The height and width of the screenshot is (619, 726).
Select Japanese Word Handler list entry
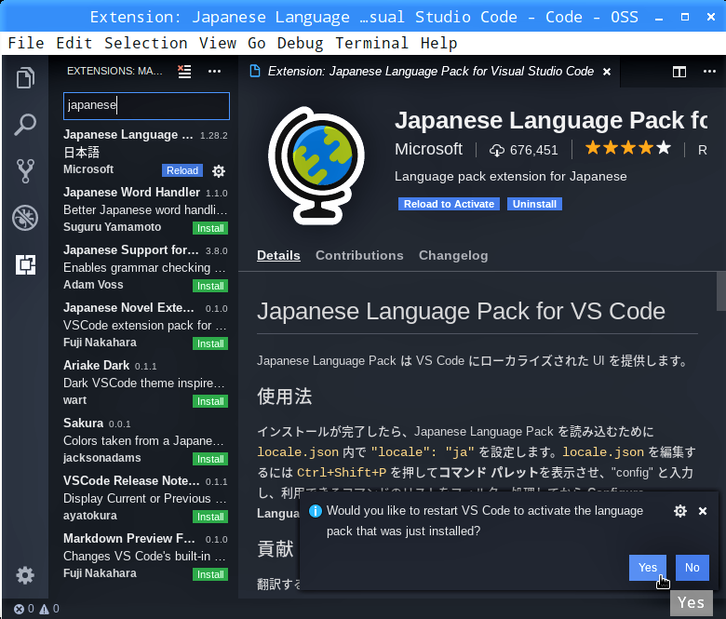click(x=143, y=209)
